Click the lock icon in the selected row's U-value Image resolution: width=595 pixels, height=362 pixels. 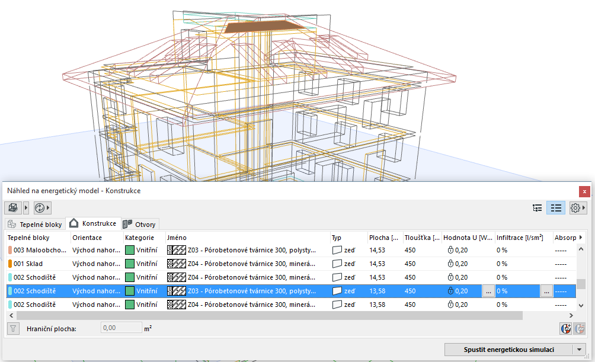pyautogui.click(x=450, y=291)
